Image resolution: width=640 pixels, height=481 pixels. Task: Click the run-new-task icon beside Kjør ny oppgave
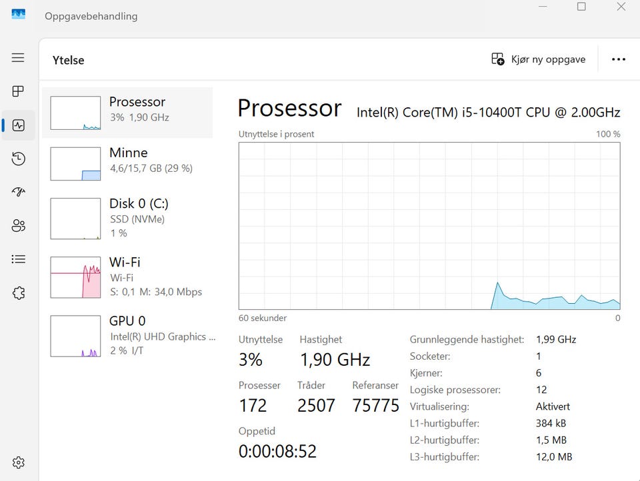click(497, 59)
